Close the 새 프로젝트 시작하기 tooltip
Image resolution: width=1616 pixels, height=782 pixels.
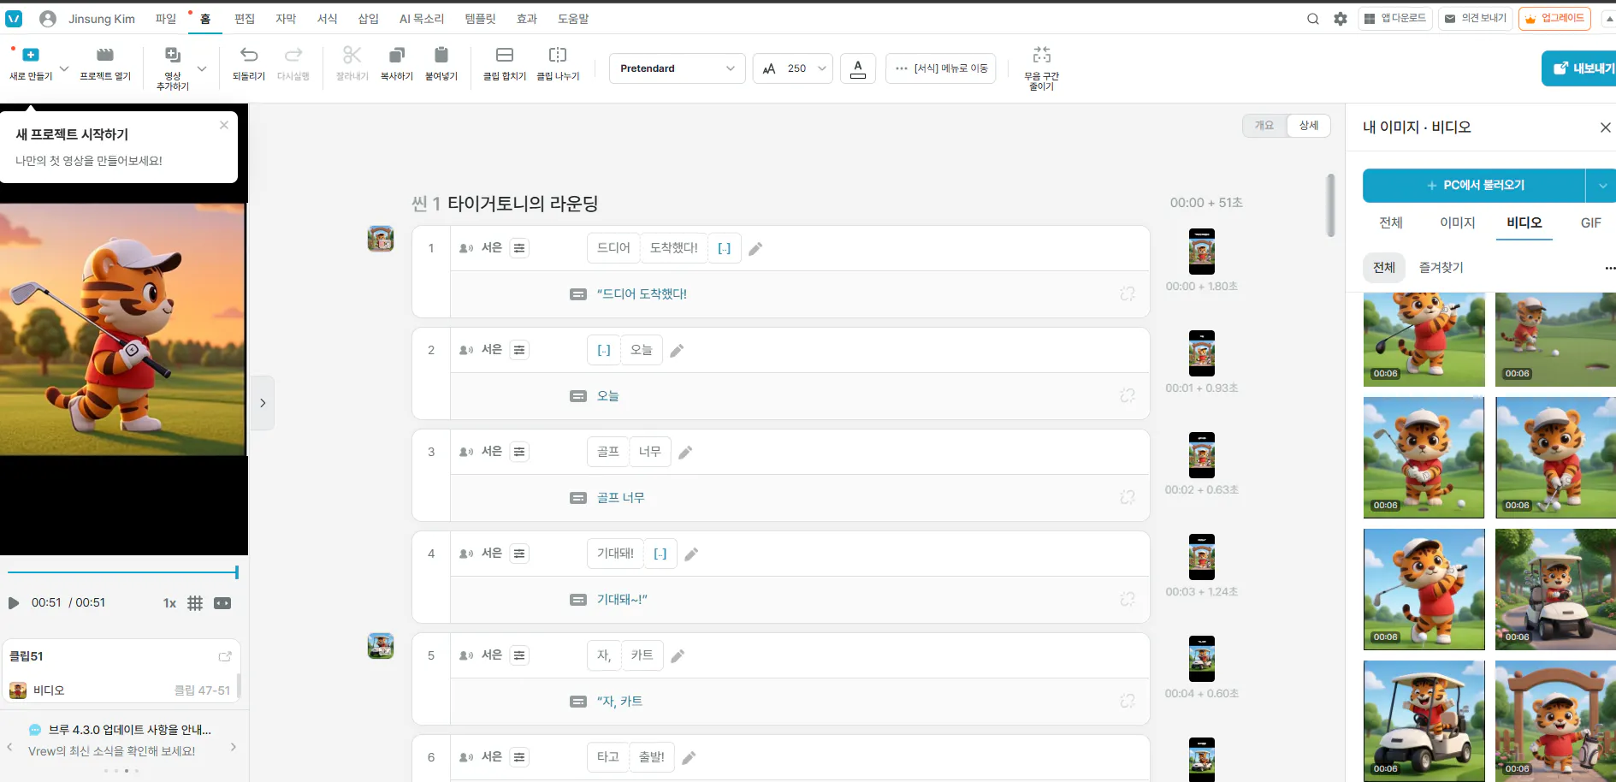[224, 125]
